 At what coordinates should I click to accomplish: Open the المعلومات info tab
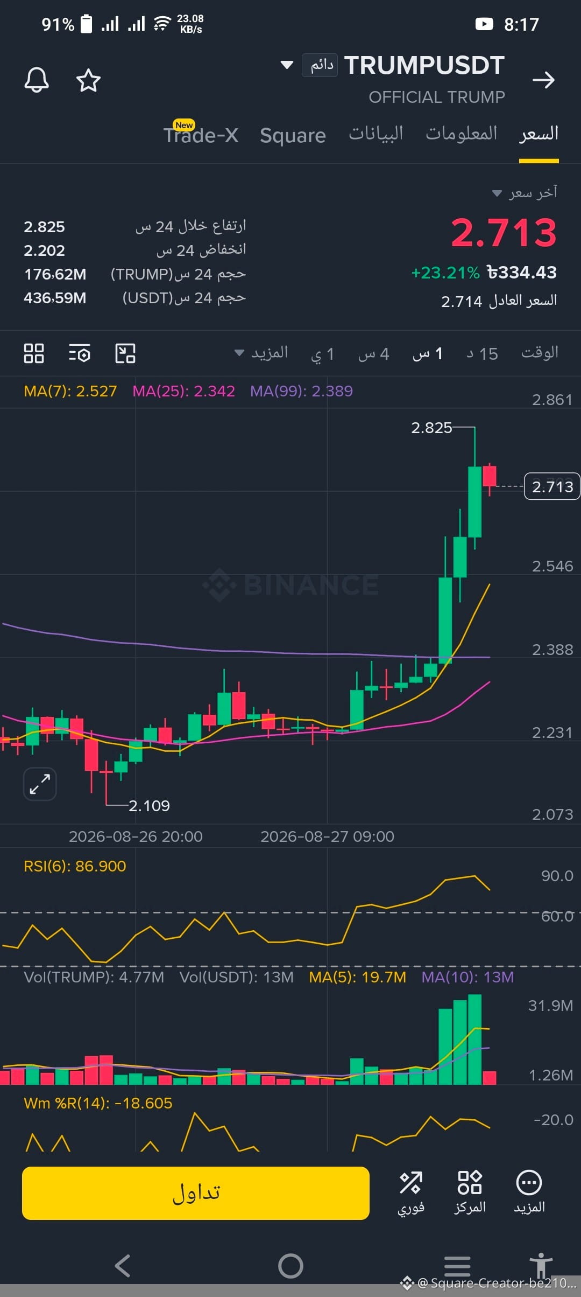462,134
